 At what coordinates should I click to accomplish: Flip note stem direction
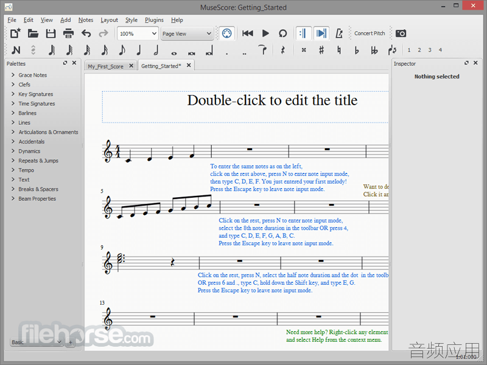[x=392, y=50]
